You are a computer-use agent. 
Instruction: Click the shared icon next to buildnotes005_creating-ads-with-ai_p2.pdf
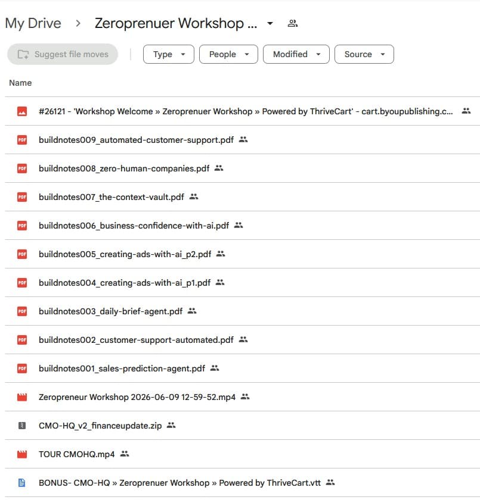point(221,254)
